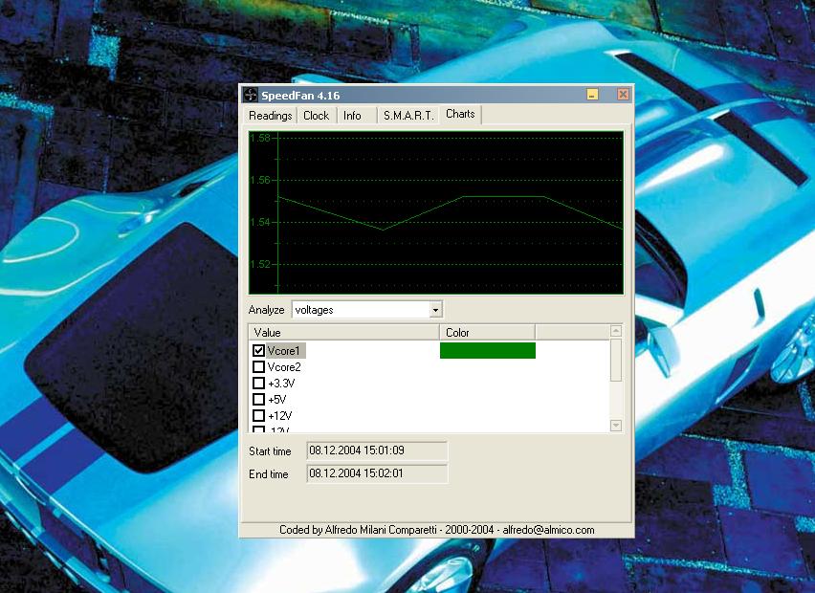Open the Analyze voltages dropdown
The height and width of the screenshot is (593, 815).
(435, 310)
